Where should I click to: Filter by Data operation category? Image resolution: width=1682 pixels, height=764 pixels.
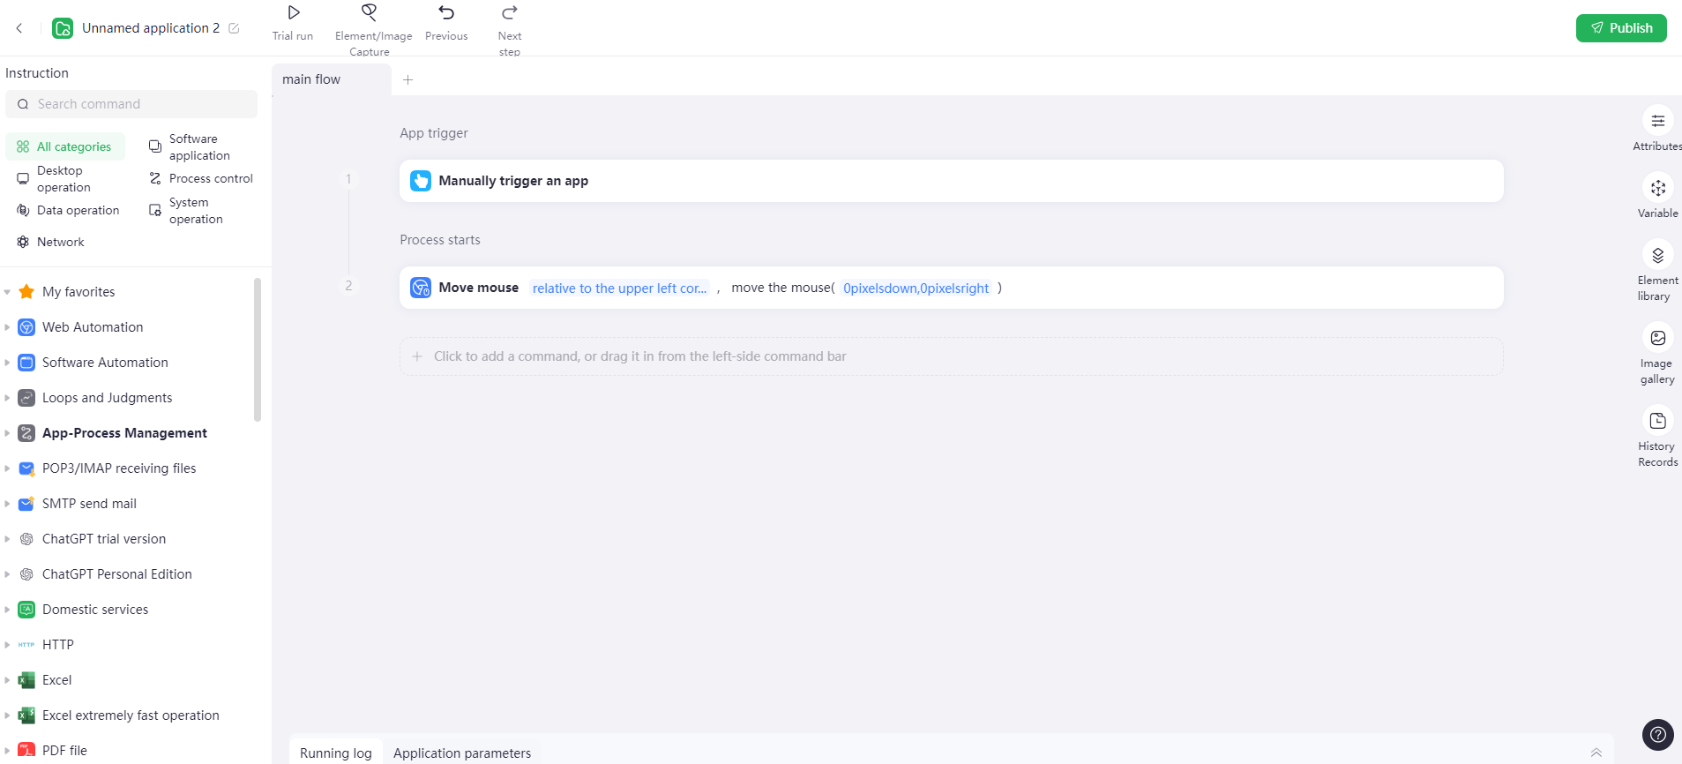coord(69,210)
